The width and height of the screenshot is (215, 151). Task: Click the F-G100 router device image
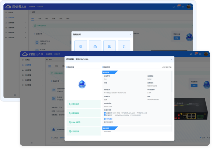191,109
